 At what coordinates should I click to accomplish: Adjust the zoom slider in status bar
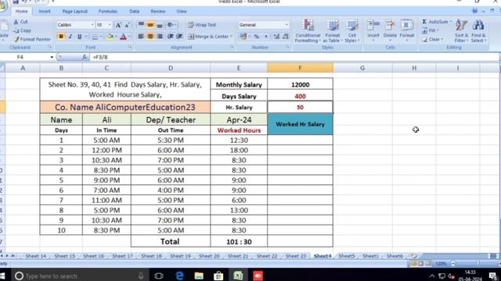click(478, 264)
